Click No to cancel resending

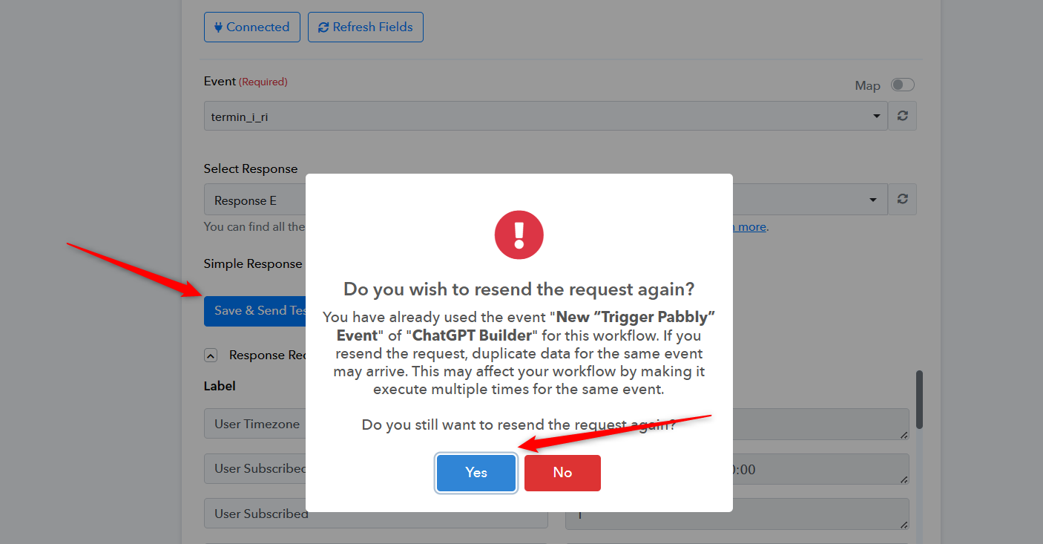point(562,473)
